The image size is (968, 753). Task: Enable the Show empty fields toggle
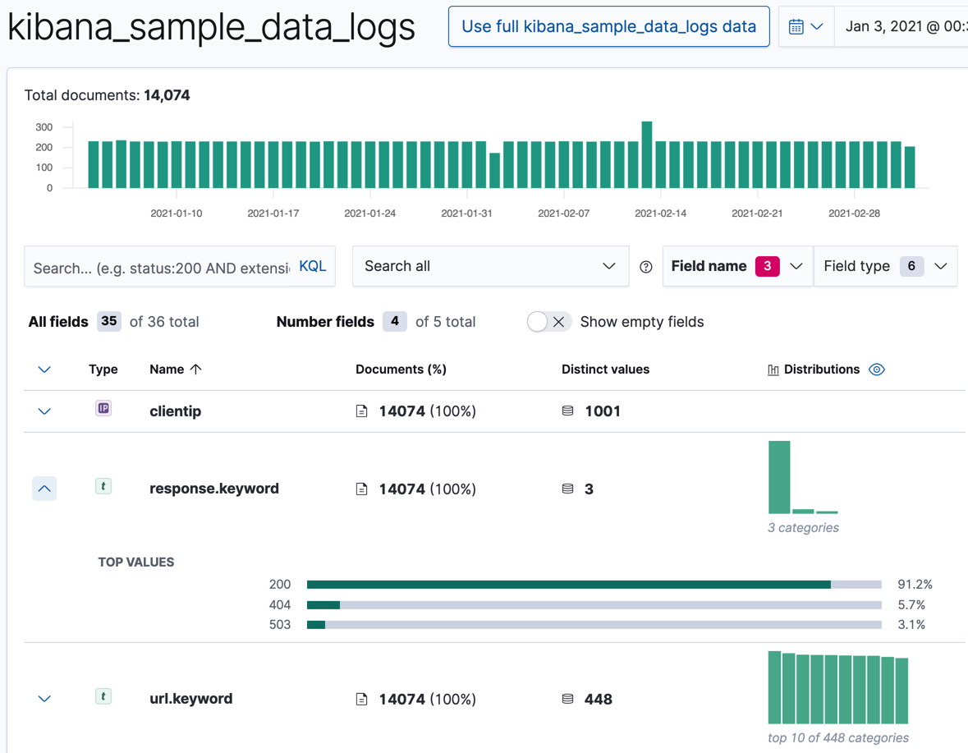coord(548,322)
